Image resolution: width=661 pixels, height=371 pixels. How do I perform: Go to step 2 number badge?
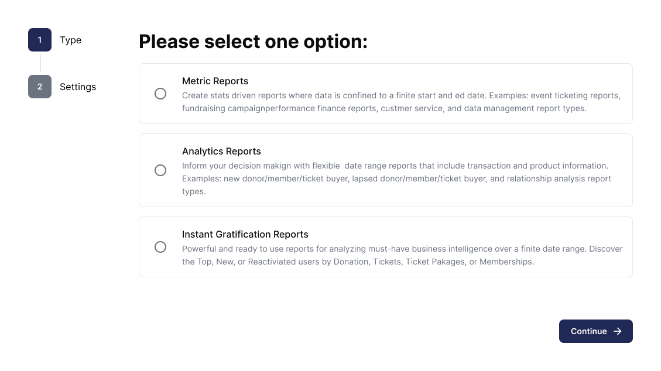click(40, 87)
